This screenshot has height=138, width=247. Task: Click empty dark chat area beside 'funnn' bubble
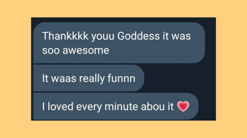click(180, 78)
